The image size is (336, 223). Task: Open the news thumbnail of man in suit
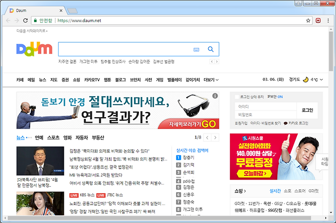(40, 161)
